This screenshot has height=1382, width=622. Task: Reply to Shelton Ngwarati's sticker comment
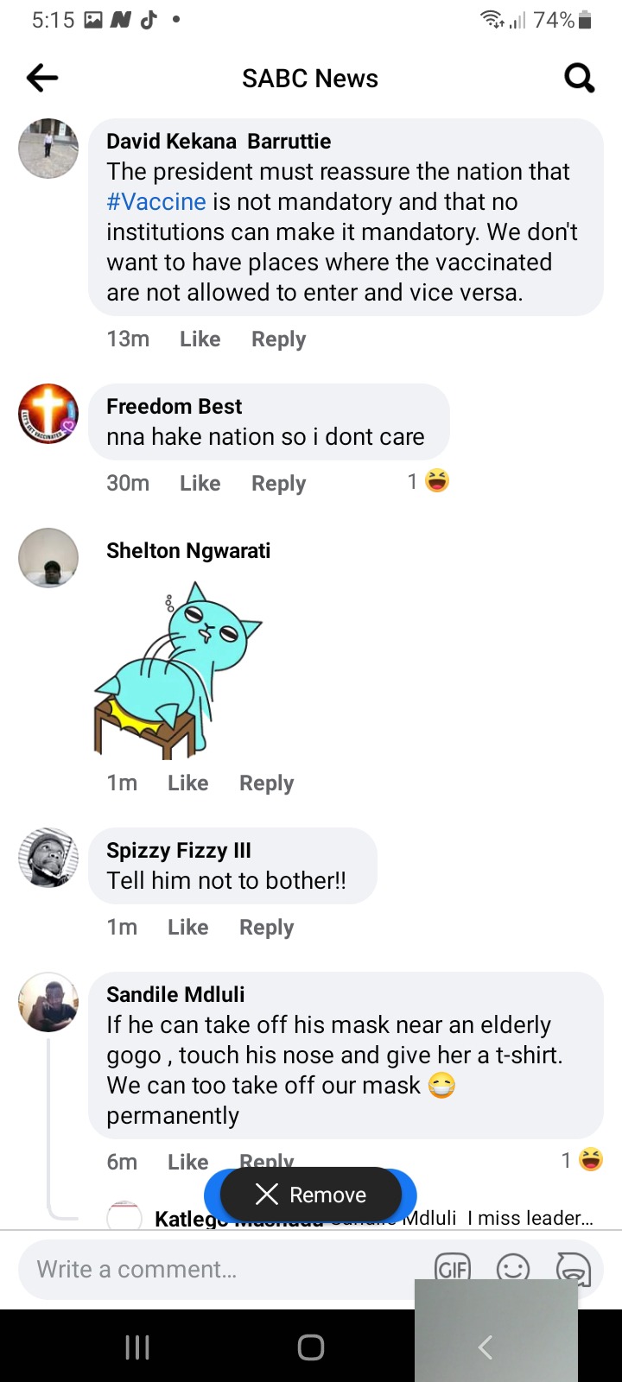266,783
